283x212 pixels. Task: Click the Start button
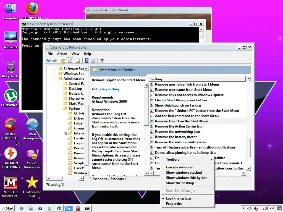pyautogui.click(x=8, y=208)
